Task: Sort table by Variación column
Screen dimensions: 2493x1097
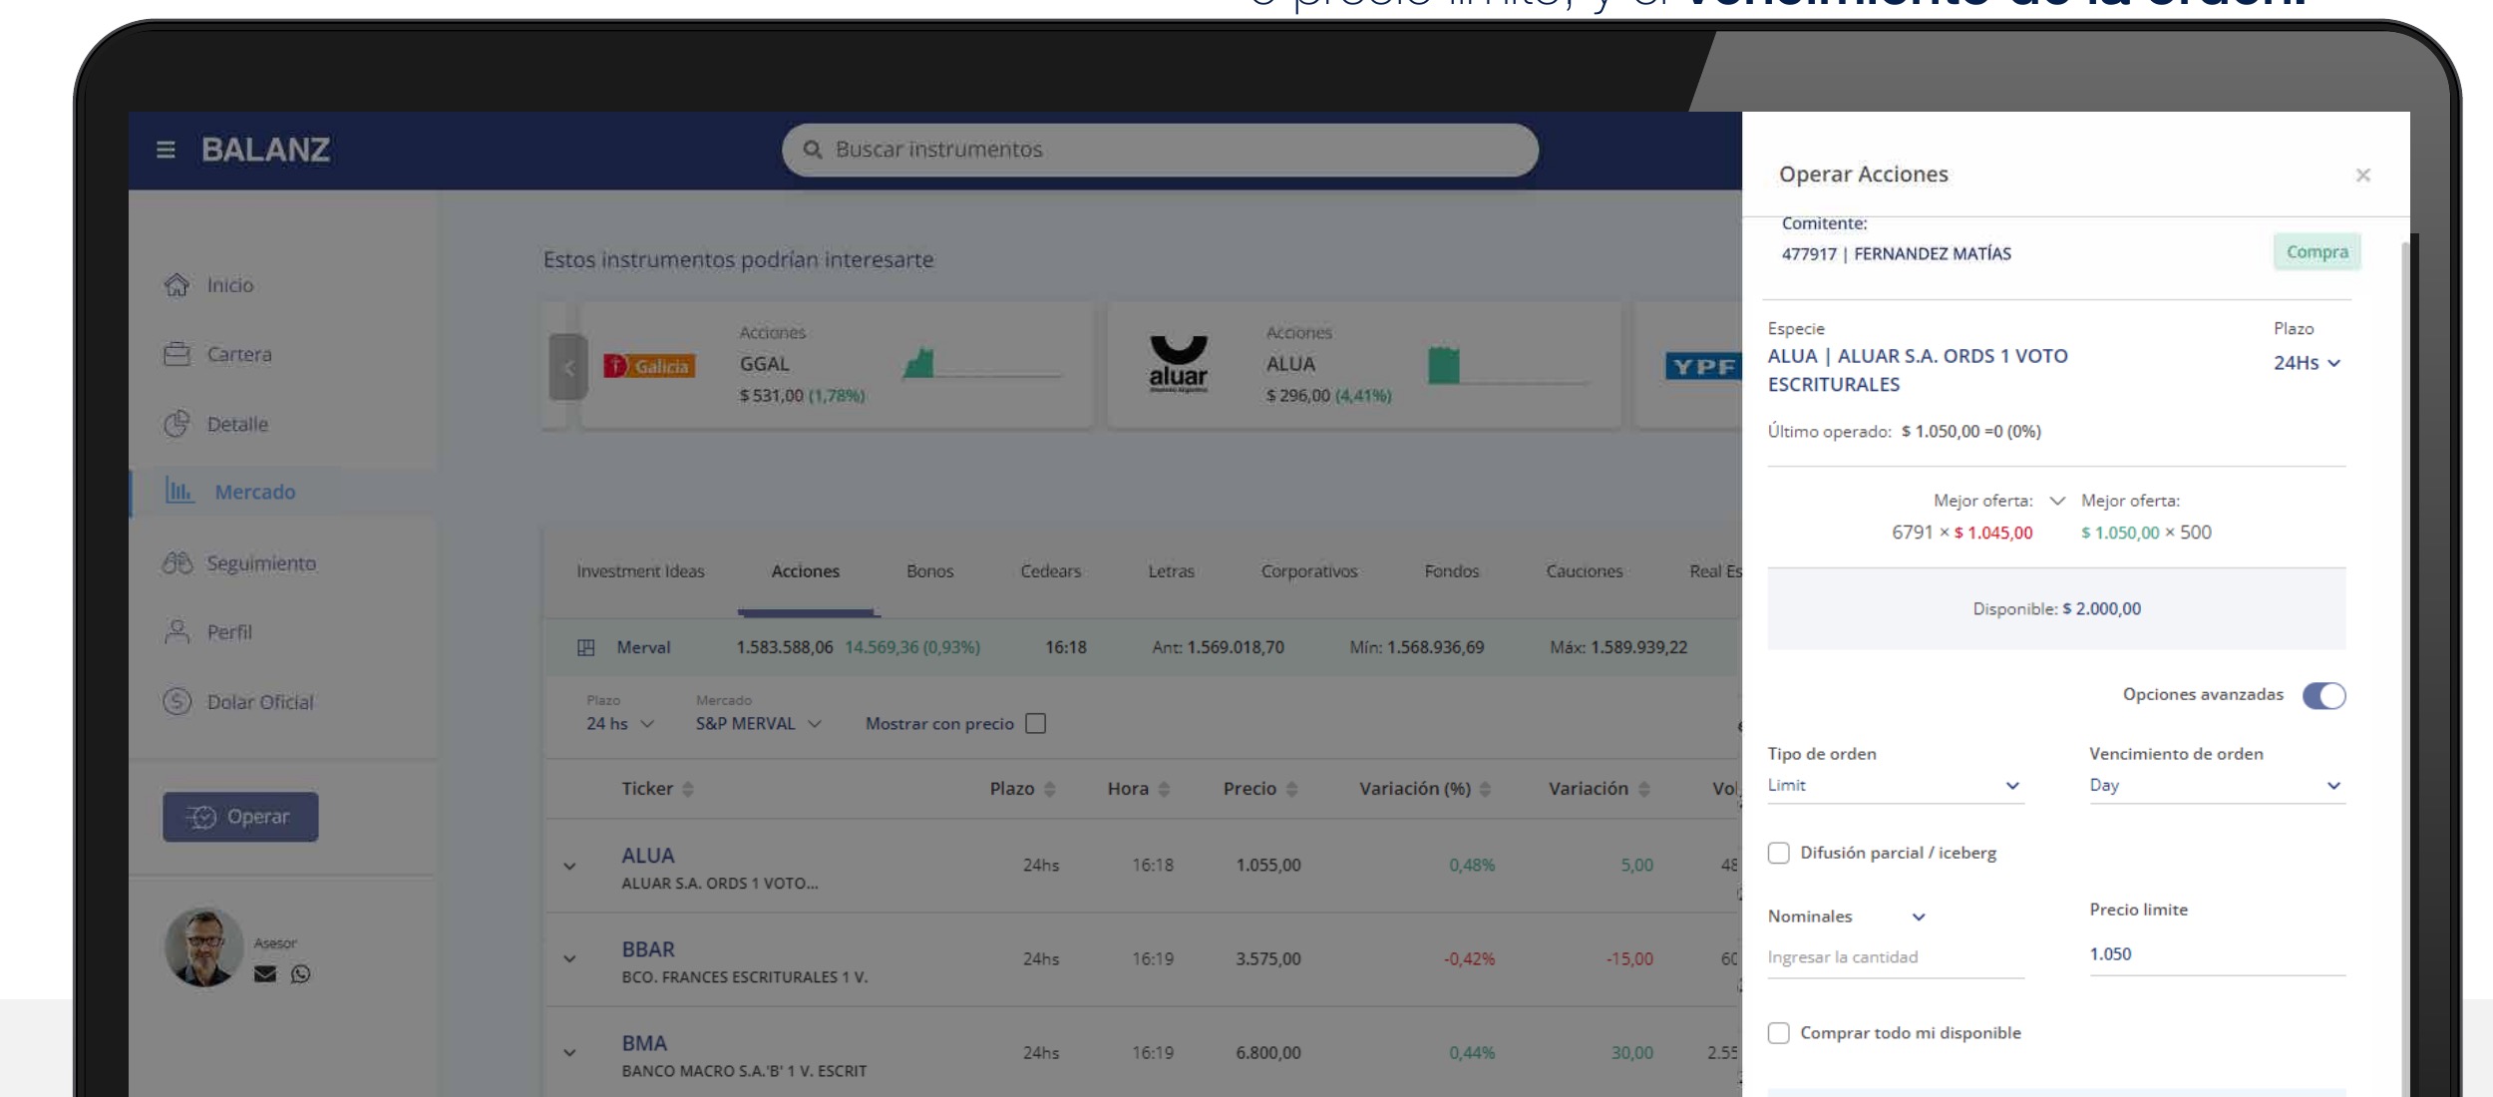Action: [1643, 789]
